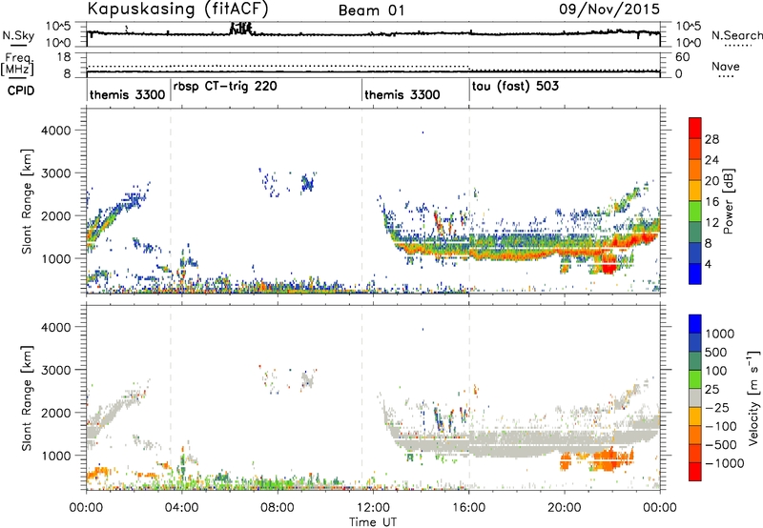
Task: Pick the red top segment of Power colorbar
Action: 695,128
